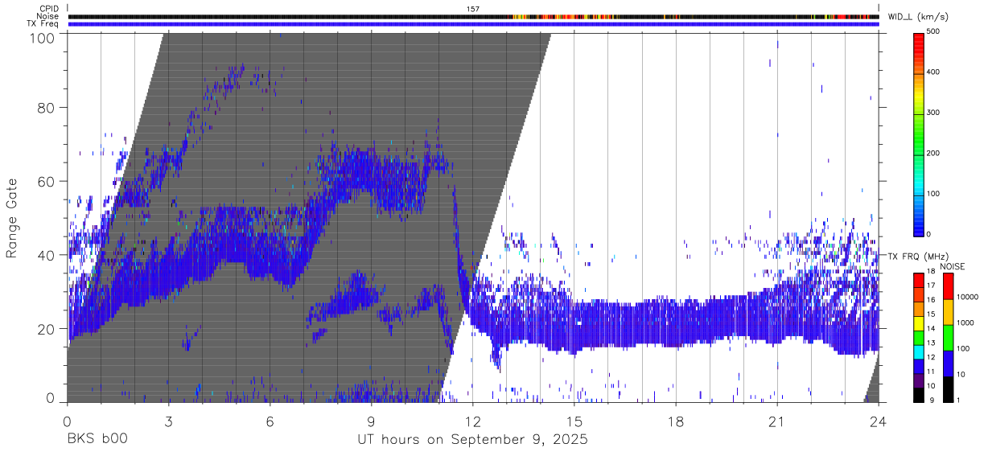Click the top noise strip above the plot
Screen dimensions: 988x456
coord(473,16)
